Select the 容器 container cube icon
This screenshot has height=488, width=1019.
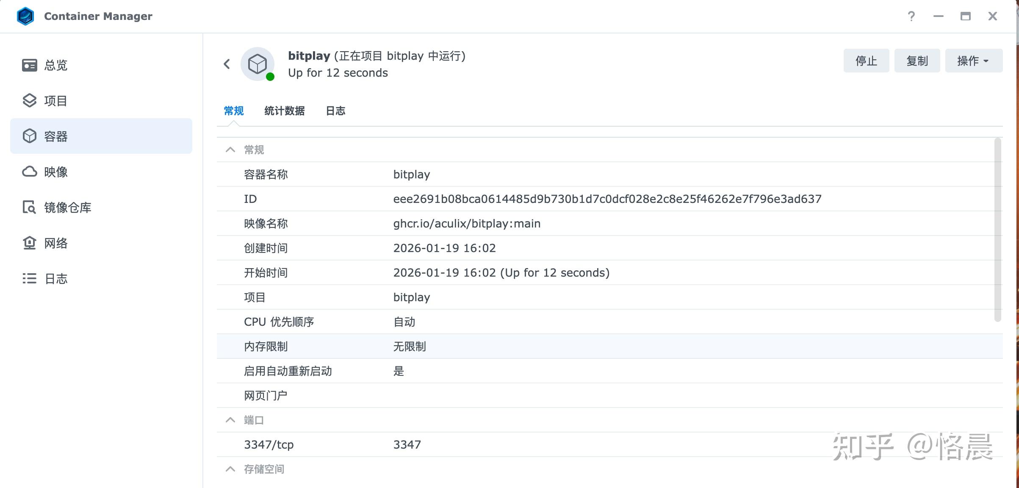click(30, 136)
